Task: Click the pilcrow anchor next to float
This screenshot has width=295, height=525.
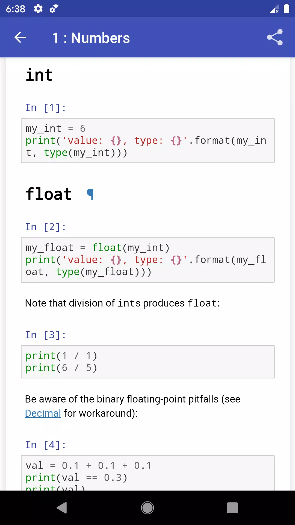Action: click(x=90, y=194)
